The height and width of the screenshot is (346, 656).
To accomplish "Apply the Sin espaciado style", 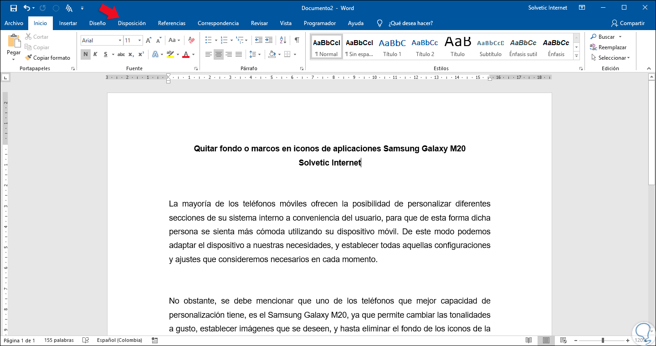I will pos(359,46).
